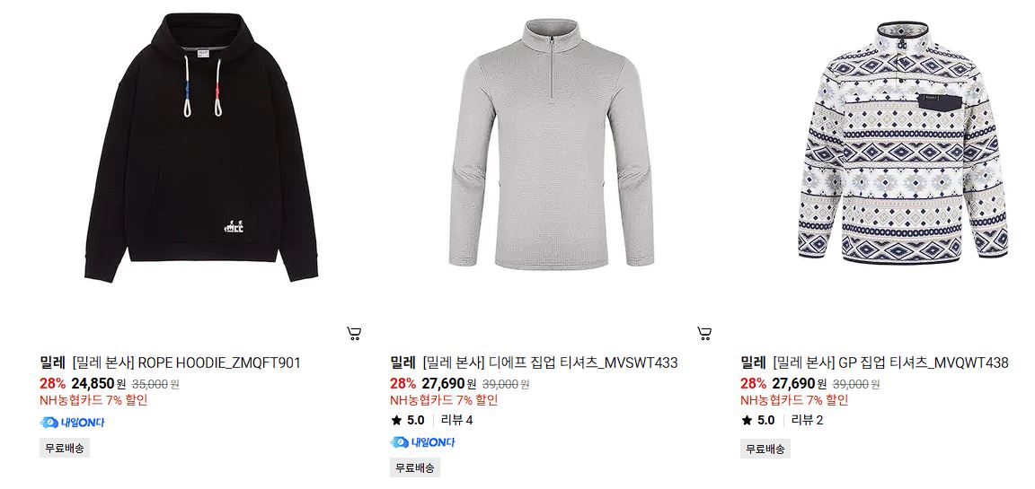
Task: Click 밀레 brand name above ROPE HOODIE price
Action: (x=53, y=362)
